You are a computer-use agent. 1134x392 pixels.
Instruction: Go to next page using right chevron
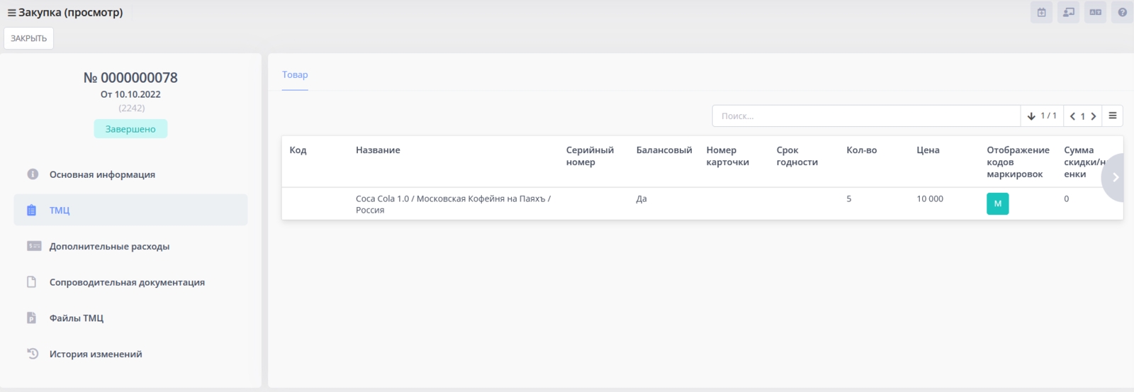[x=1094, y=116]
